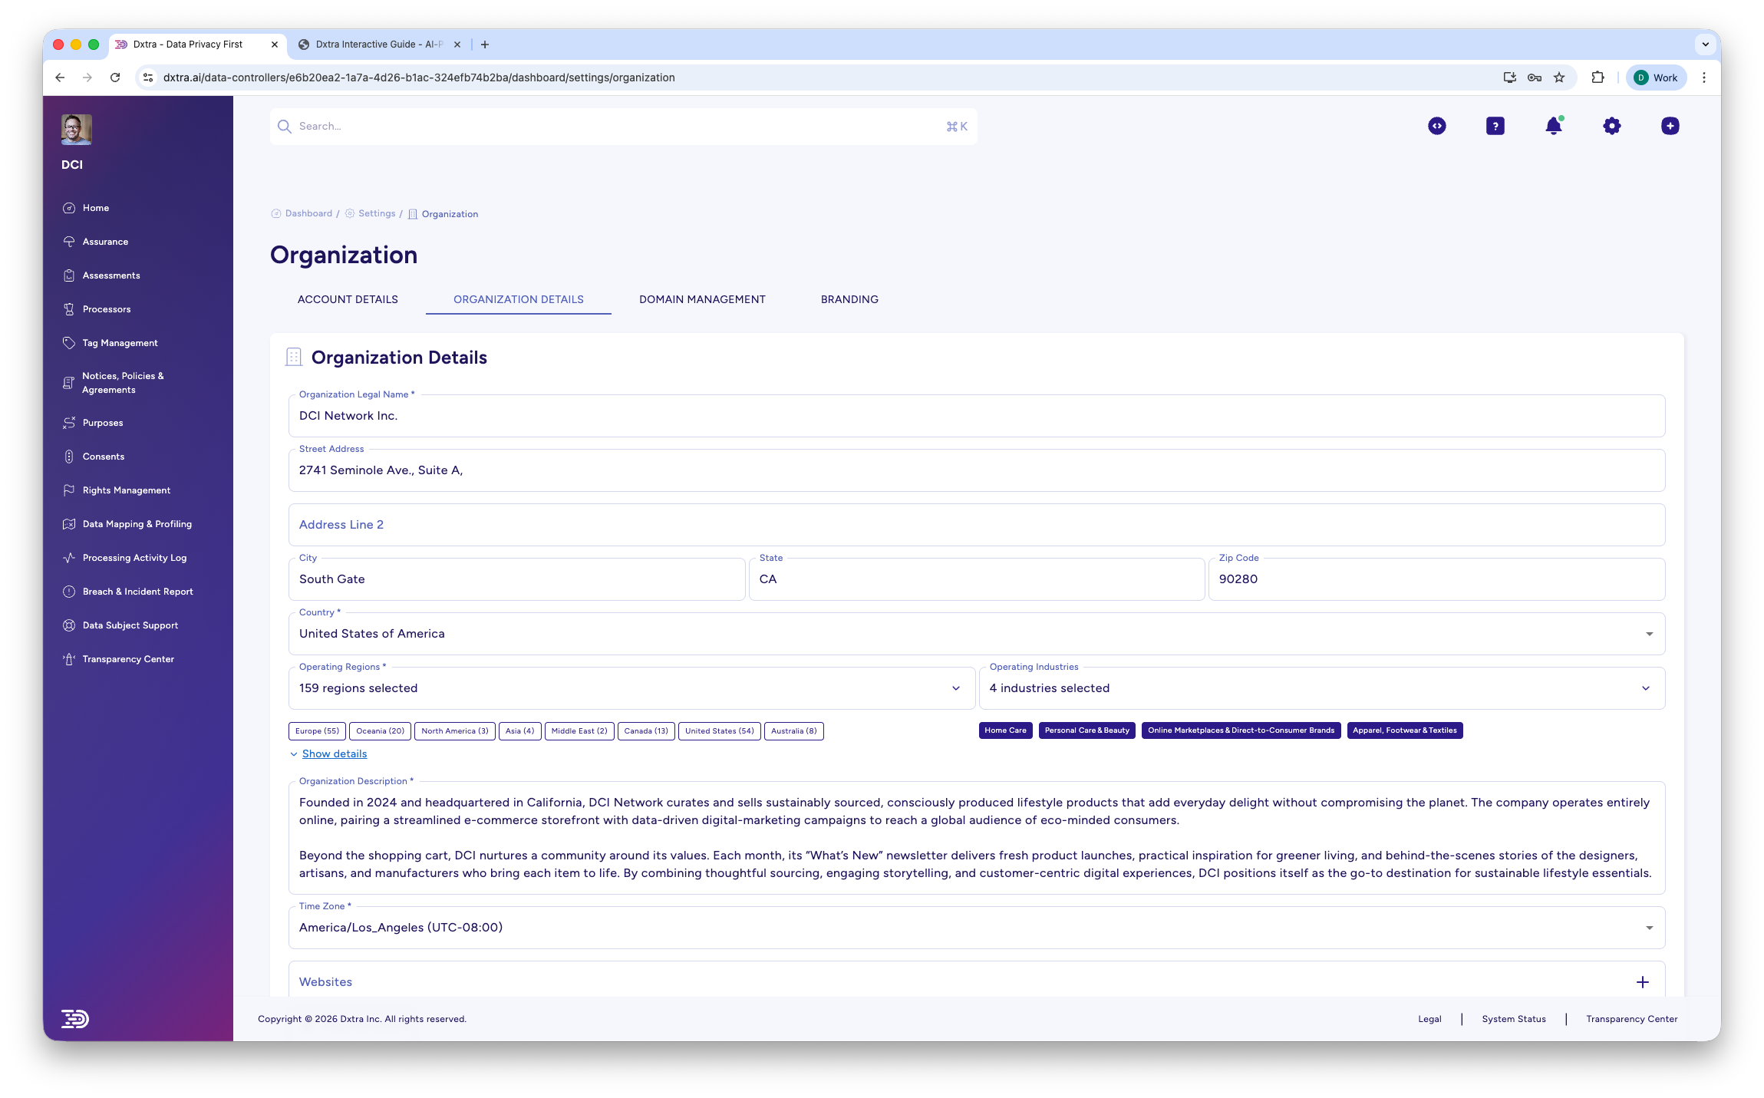The width and height of the screenshot is (1764, 1098).
Task: Expand the Operating Regions selector
Action: pyautogui.click(x=955, y=687)
